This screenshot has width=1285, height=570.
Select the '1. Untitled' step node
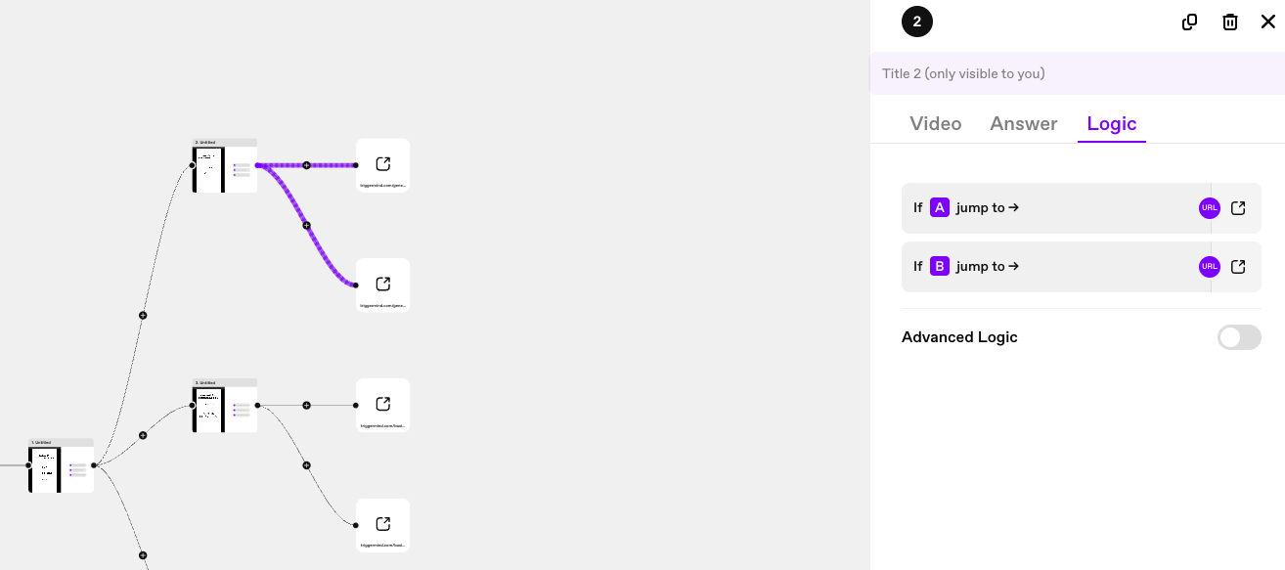tap(61, 466)
